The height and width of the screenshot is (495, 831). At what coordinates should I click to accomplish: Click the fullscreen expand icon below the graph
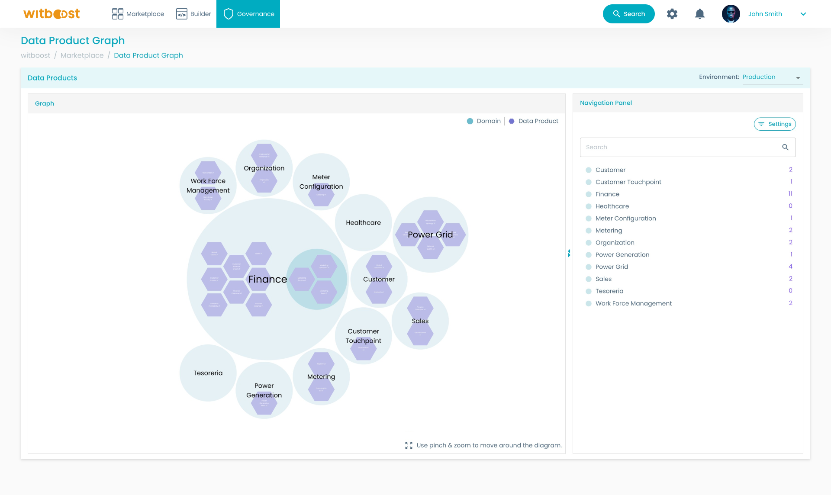point(409,445)
